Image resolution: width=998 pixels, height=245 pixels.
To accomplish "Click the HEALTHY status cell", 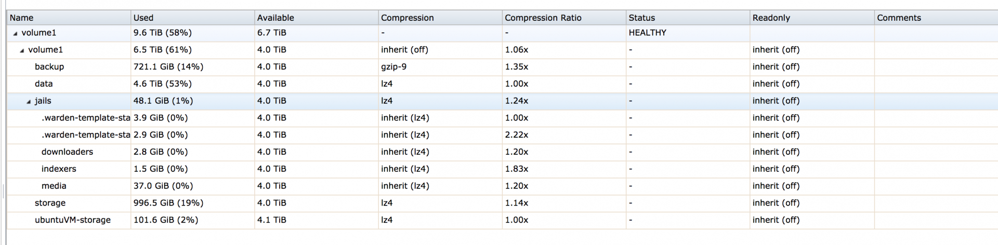I will pos(647,33).
